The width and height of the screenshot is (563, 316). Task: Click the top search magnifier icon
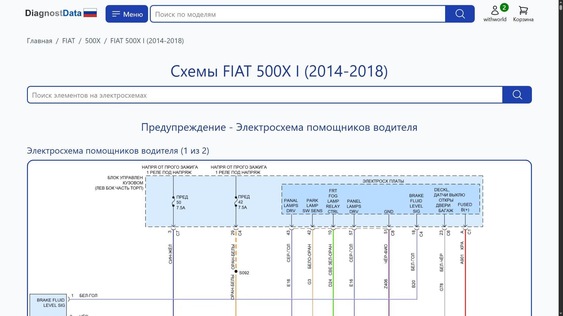tap(459, 14)
